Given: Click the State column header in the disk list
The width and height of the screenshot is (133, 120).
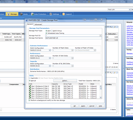Looking at the screenshot, I should click(x=95, y=84).
